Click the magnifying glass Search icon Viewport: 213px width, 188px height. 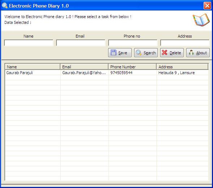pyautogui.click(x=139, y=52)
